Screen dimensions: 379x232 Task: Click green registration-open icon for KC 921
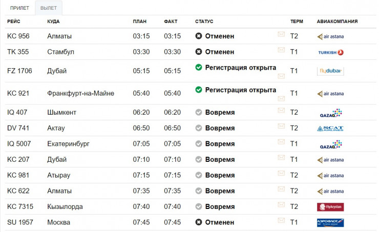199,90
